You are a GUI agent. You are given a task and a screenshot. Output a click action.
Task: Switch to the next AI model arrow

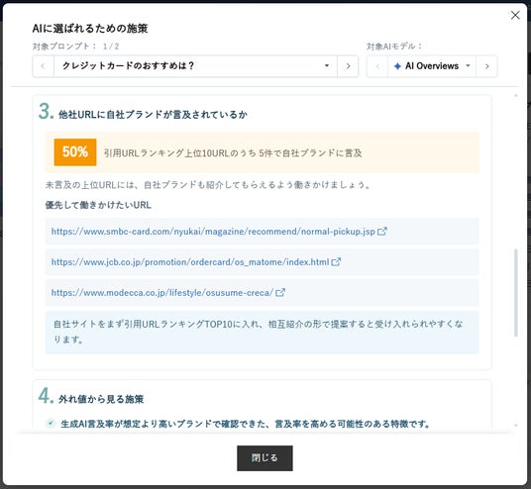(487, 66)
